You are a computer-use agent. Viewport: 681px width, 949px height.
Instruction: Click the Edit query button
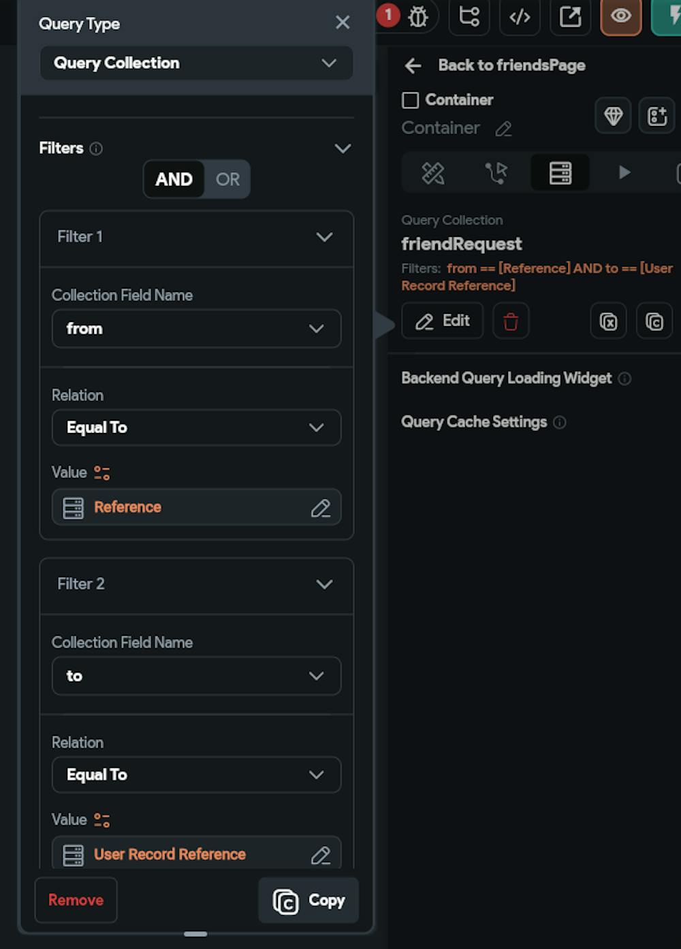tap(443, 321)
